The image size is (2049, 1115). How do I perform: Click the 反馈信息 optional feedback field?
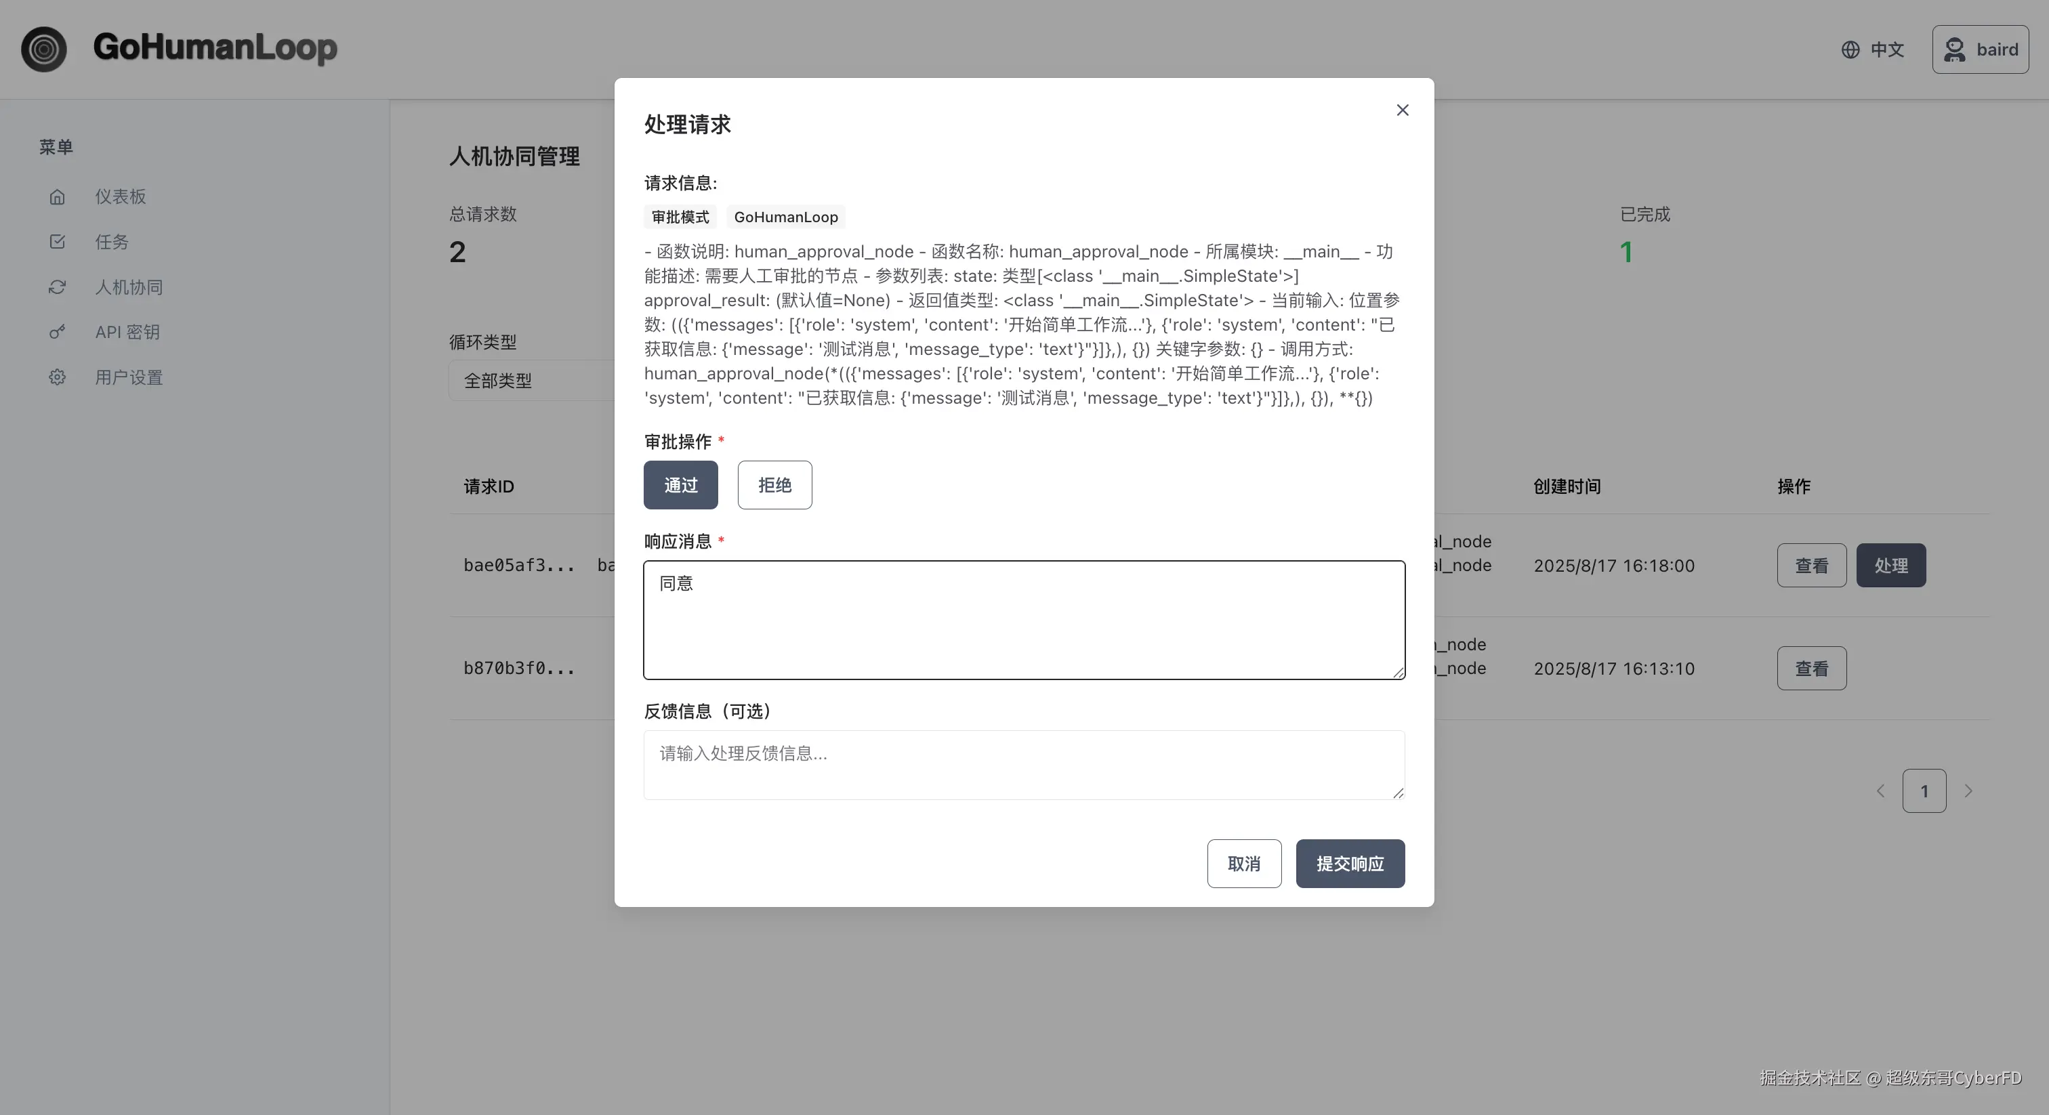pyautogui.click(x=1023, y=765)
